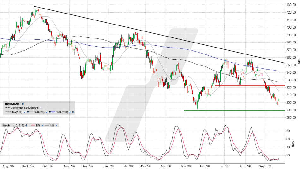Click the Vorheriger Schlusskurs label
Screen dimensions: 303x170
(24, 108)
